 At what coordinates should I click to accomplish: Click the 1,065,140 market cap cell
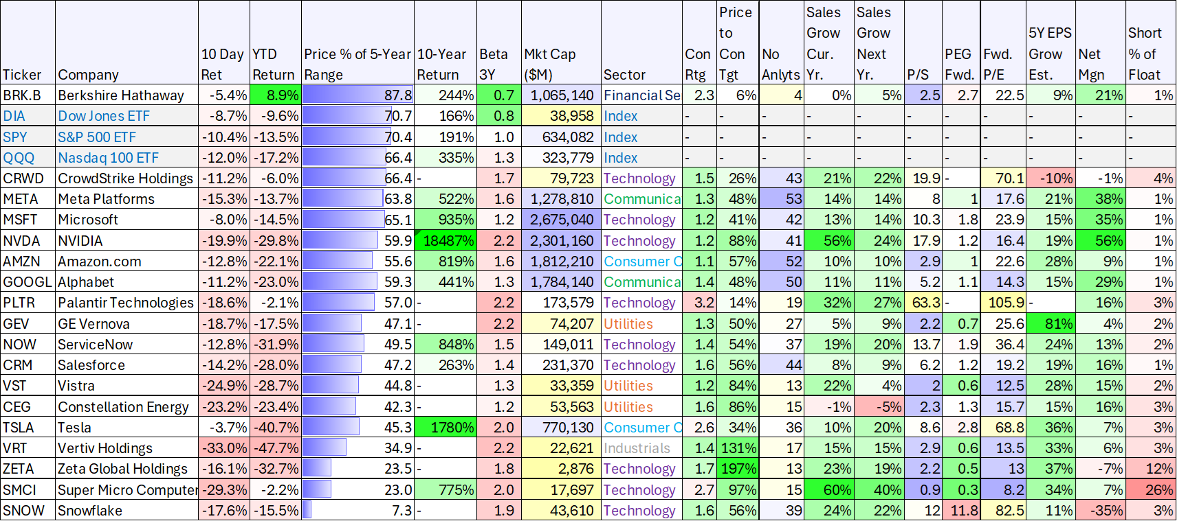[x=561, y=95]
